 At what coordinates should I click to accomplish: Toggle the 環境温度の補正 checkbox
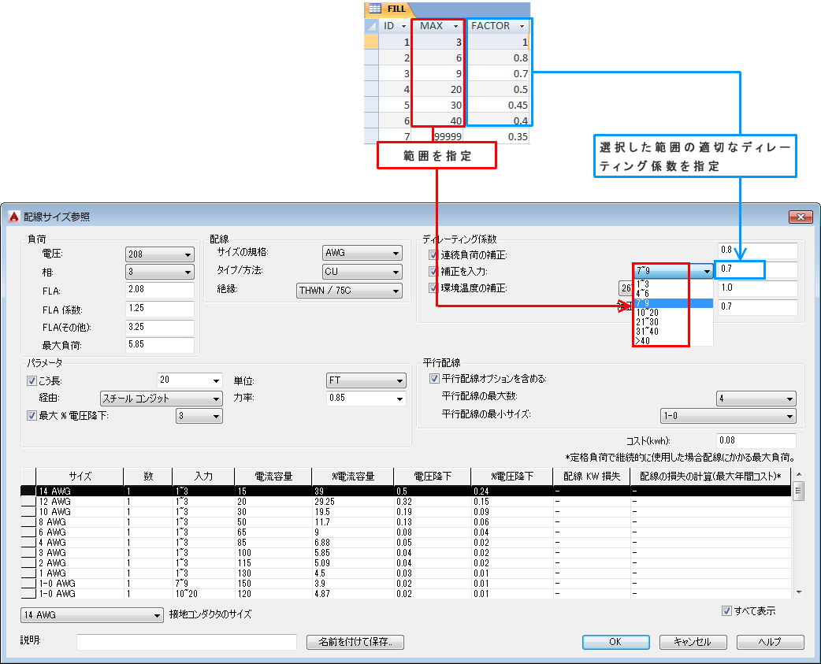433,287
